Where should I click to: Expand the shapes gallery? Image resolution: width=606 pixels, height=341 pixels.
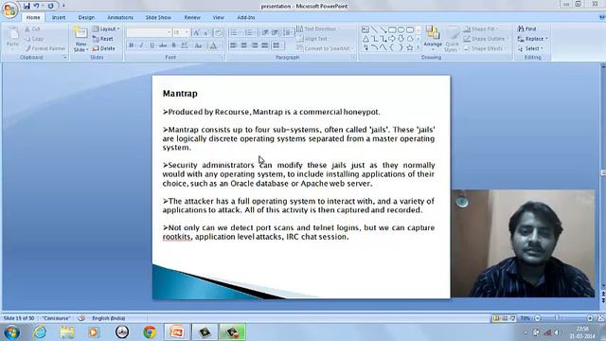419,47
